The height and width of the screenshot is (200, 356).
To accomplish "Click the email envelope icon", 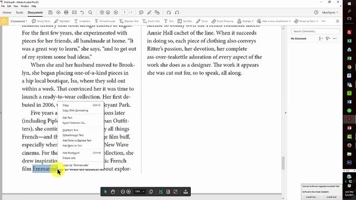I will click(x=74, y=12).
